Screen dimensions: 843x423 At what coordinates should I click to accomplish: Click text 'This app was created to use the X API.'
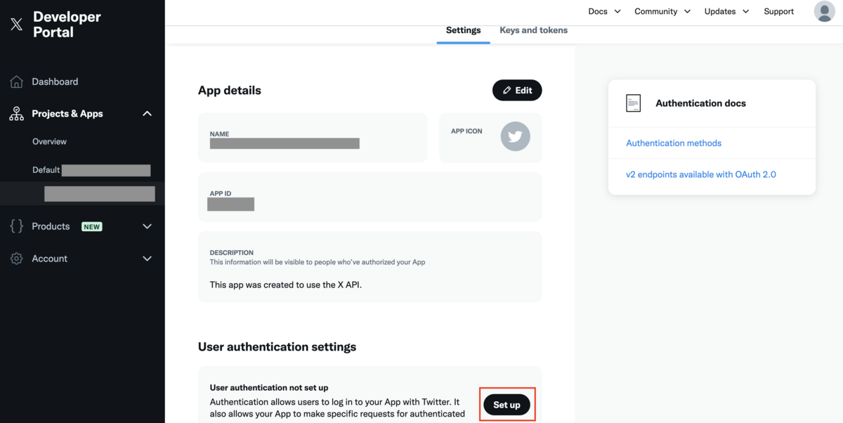point(286,285)
